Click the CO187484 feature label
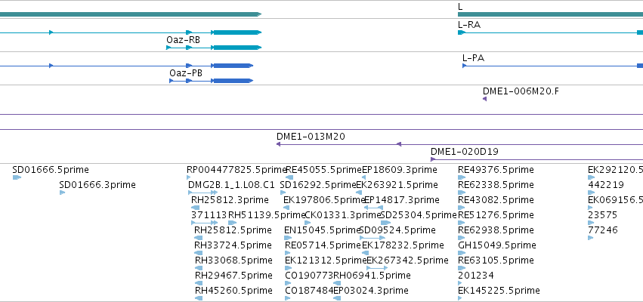Screen dimensions: 643x302 tap(309, 291)
